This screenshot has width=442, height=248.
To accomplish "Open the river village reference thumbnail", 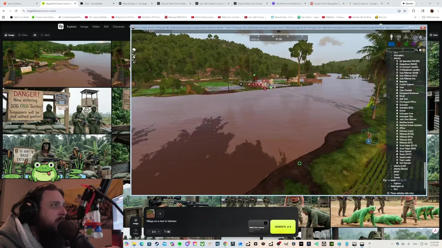I will (x=151, y=214).
